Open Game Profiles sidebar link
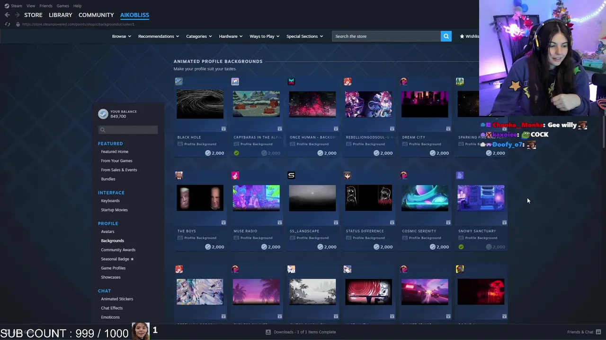The width and height of the screenshot is (606, 340). pyautogui.click(x=113, y=268)
